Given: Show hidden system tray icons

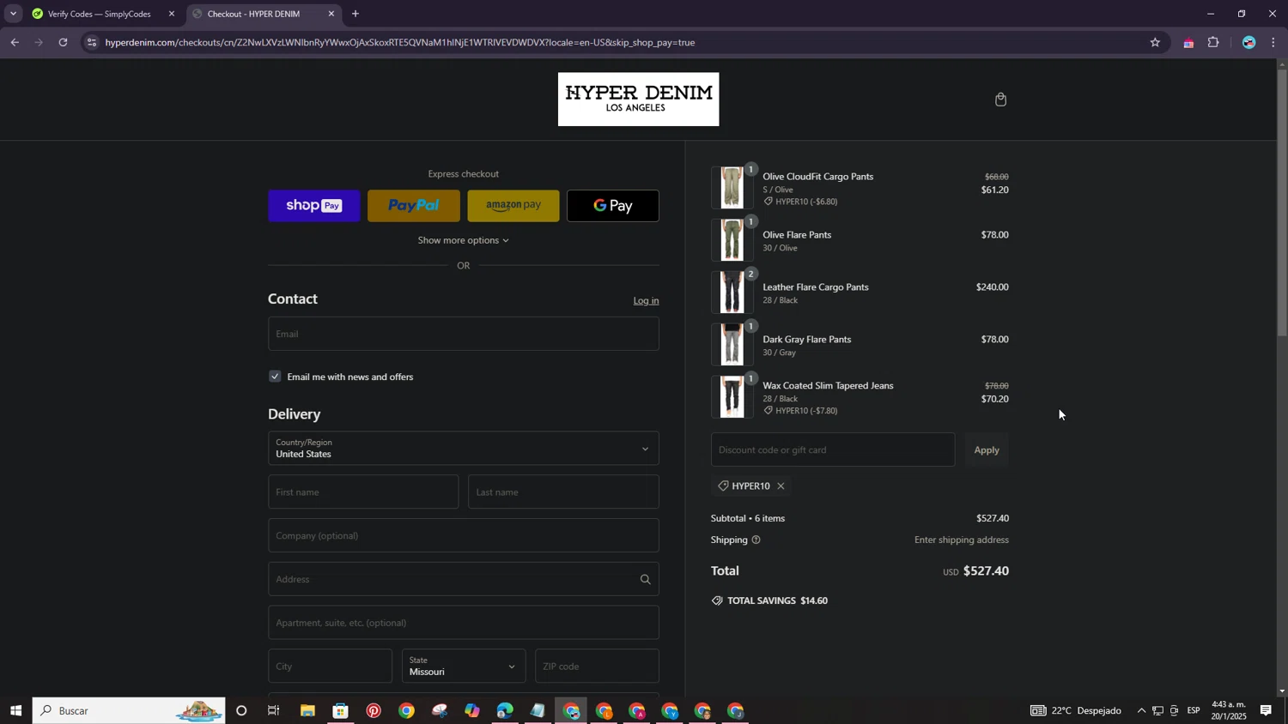Looking at the screenshot, I should tap(1141, 711).
